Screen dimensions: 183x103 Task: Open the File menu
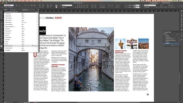coord(10,1)
